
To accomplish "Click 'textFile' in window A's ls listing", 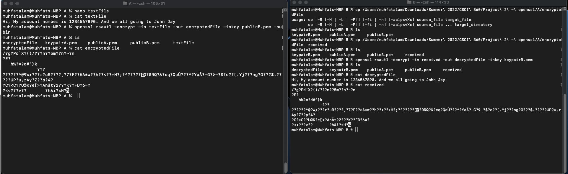I will click(x=183, y=43).
